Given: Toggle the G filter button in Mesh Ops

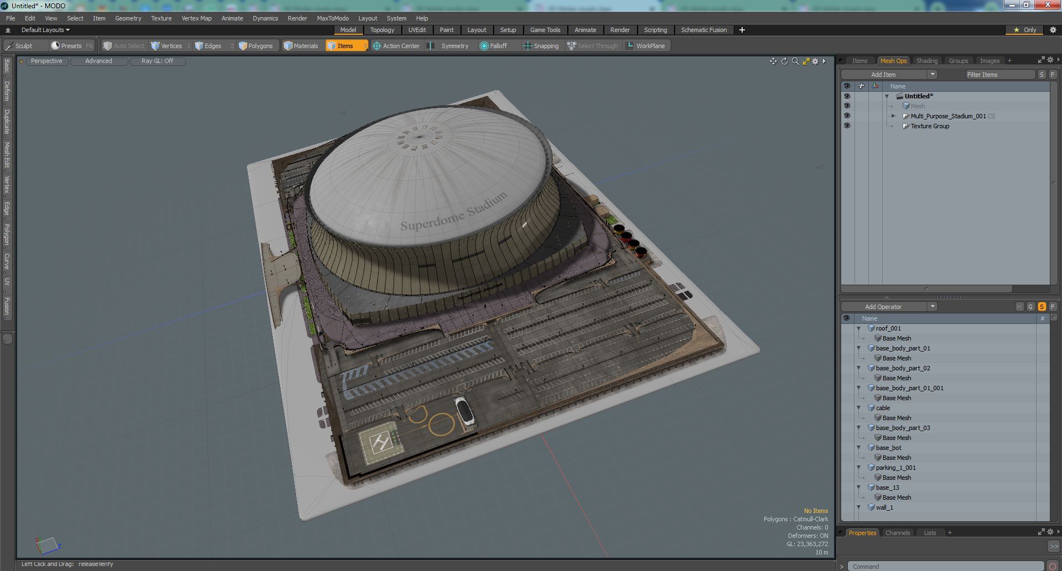Looking at the screenshot, I should (1030, 307).
